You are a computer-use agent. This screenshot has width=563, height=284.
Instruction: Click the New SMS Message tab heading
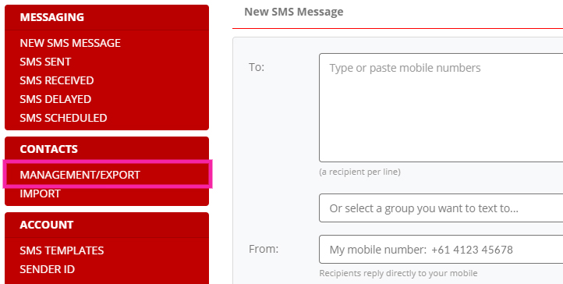click(294, 12)
